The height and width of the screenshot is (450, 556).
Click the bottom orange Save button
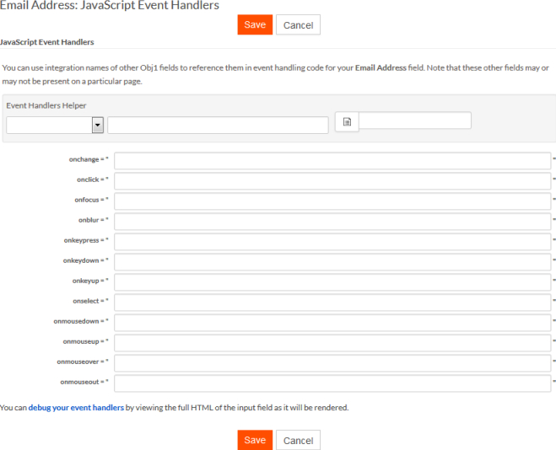(x=255, y=440)
